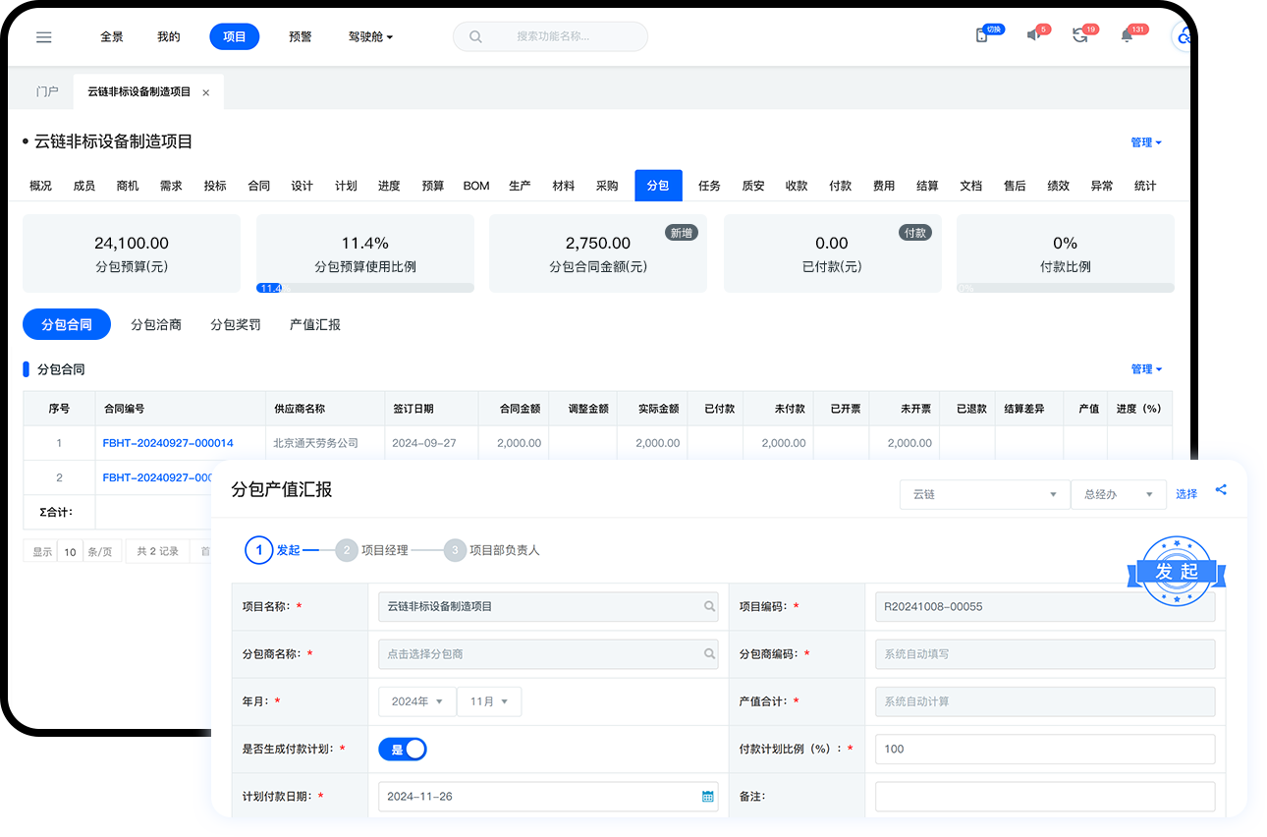Click the switch device icon
The image size is (1267, 837).
click(x=981, y=36)
